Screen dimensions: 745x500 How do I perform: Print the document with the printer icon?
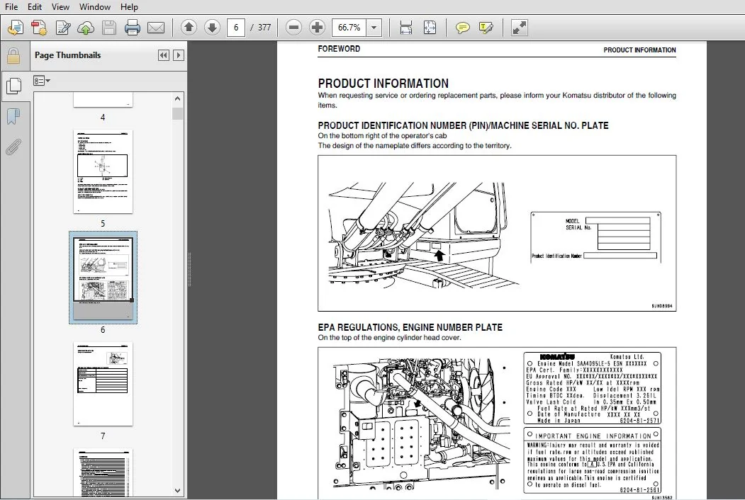[132, 28]
